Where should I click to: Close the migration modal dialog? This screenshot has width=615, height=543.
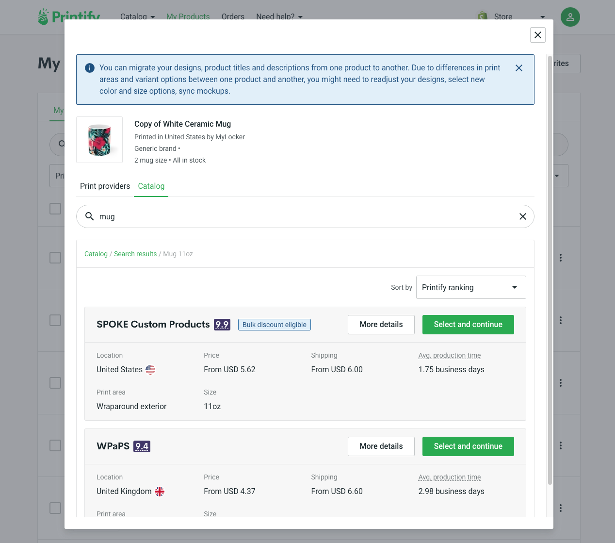tap(538, 35)
